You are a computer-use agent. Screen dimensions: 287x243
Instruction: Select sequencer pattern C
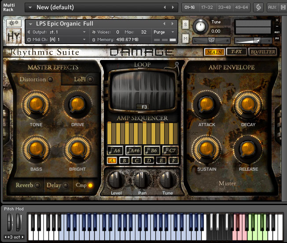pyautogui.click(x=137, y=161)
